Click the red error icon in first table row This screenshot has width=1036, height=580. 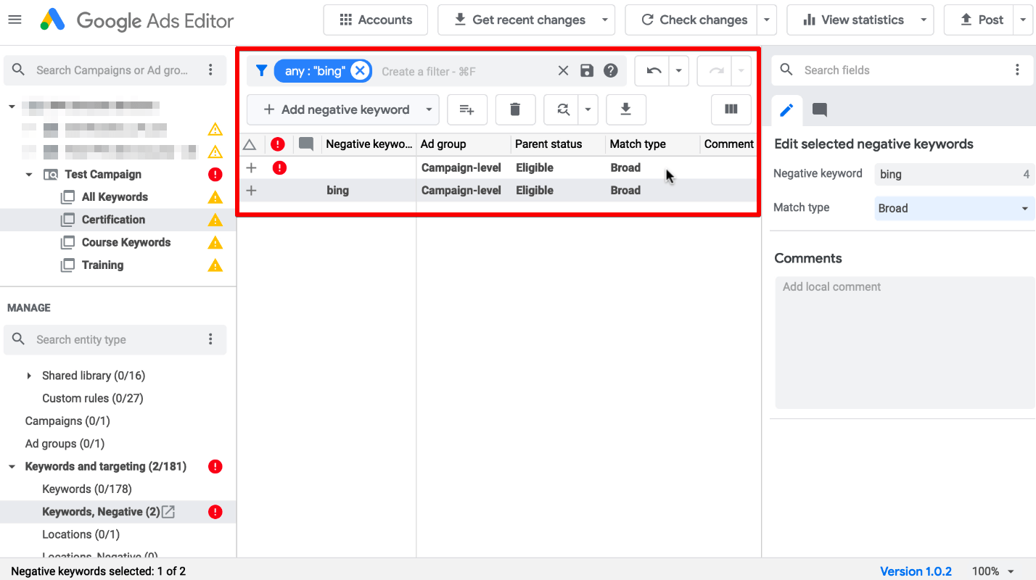(279, 167)
